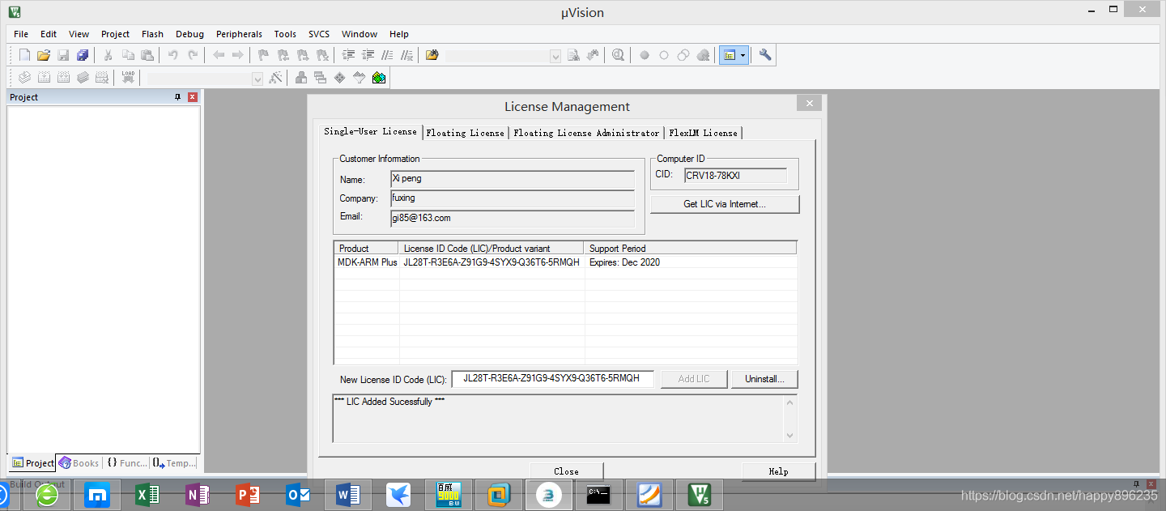
Task: Select the MDK-ARM Plus license row
Action: click(x=565, y=262)
